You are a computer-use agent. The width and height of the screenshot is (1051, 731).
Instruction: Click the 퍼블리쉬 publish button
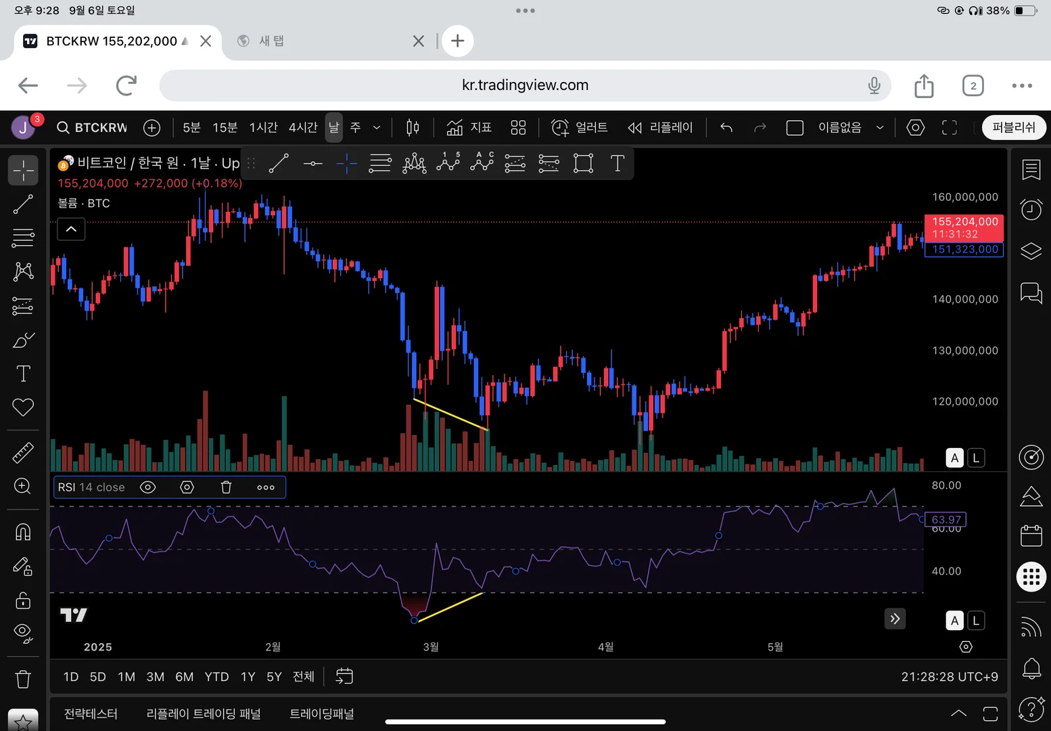[x=1013, y=127]
